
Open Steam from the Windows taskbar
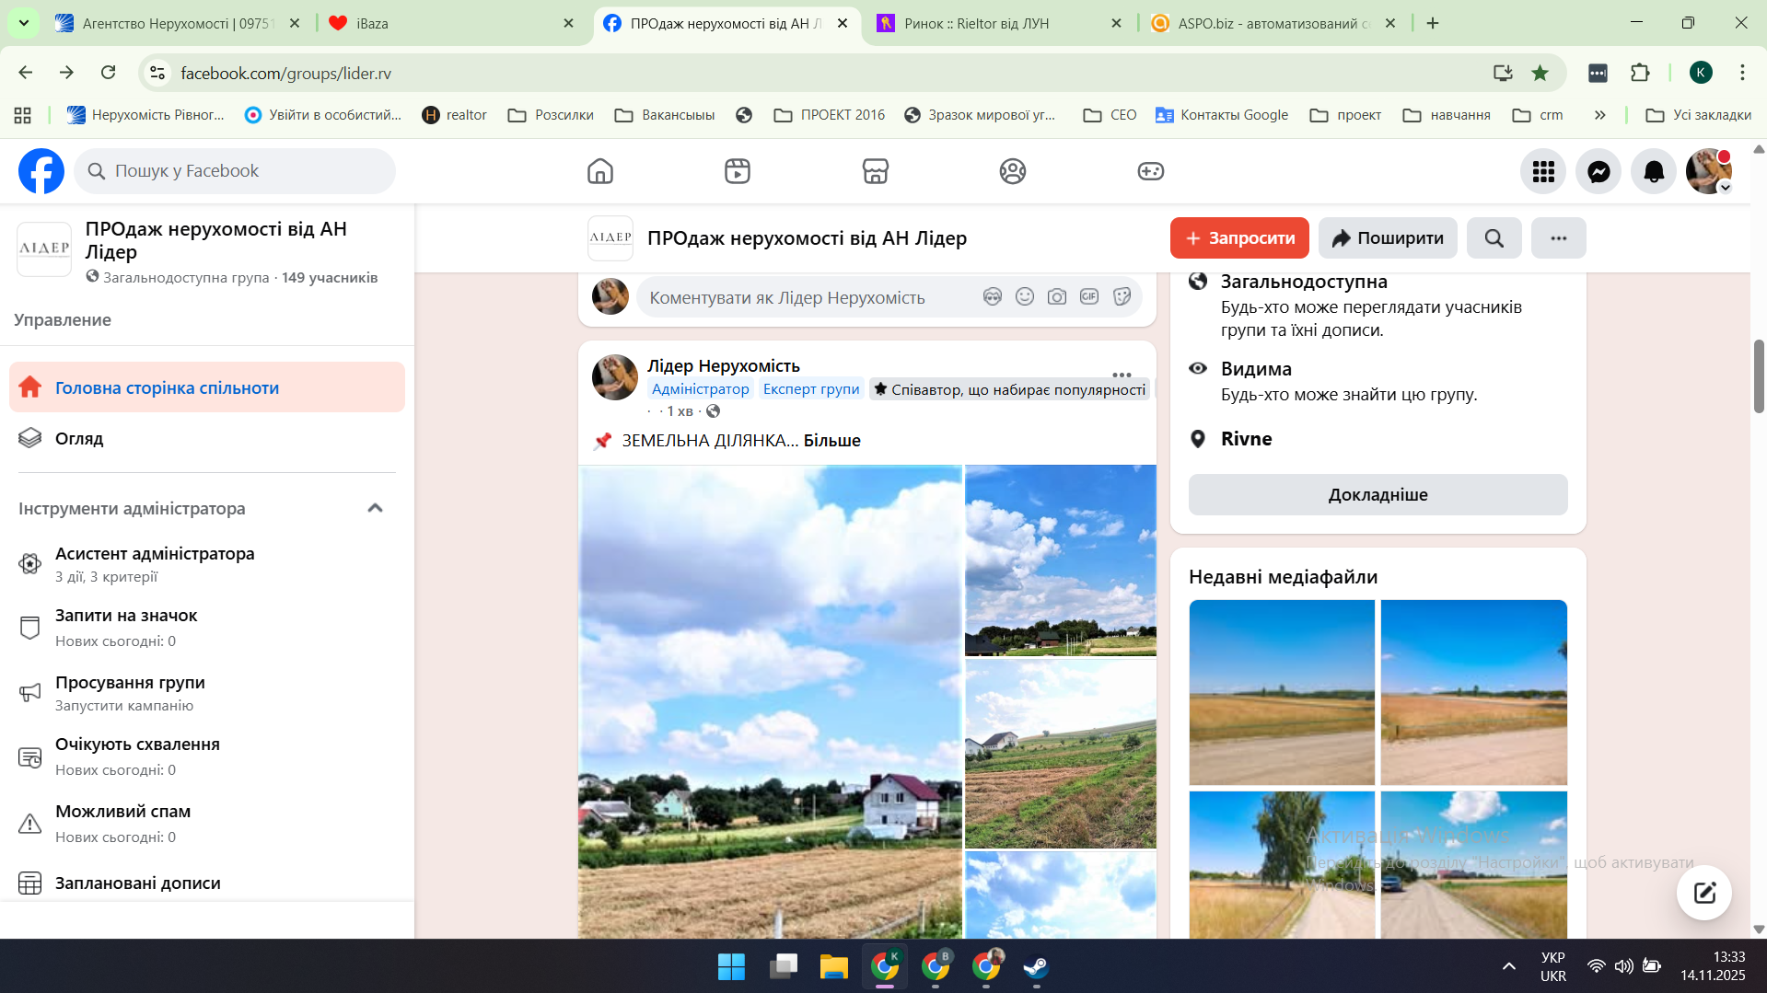click(x=1036, y=966)
